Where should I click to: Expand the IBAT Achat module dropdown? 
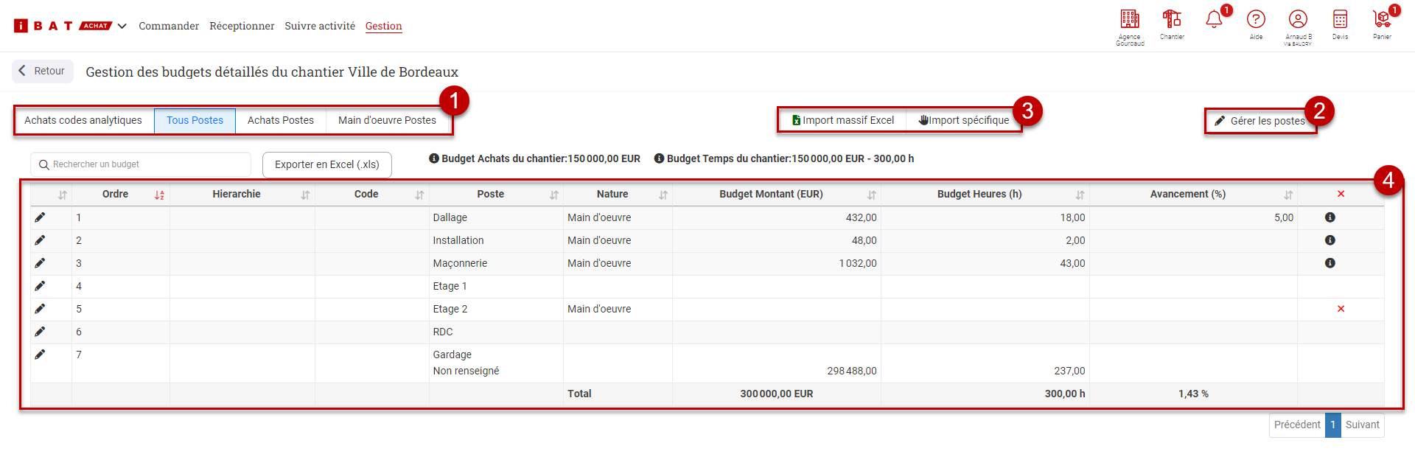point(122,26)
